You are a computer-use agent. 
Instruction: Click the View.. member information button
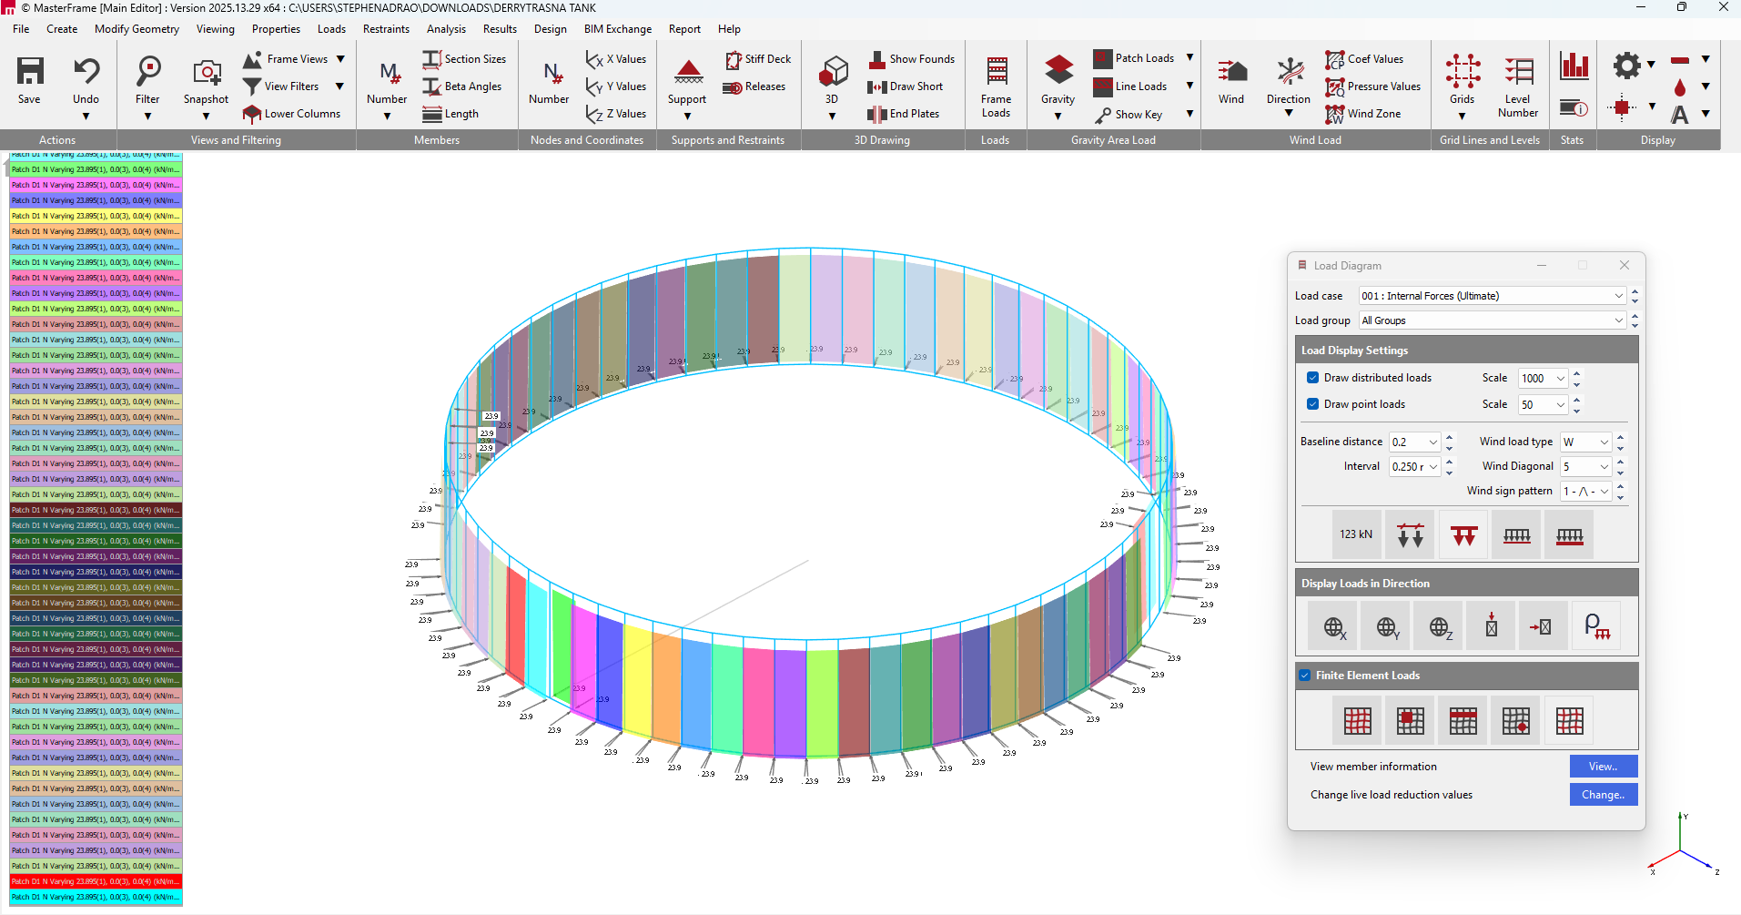[1603, 767]
